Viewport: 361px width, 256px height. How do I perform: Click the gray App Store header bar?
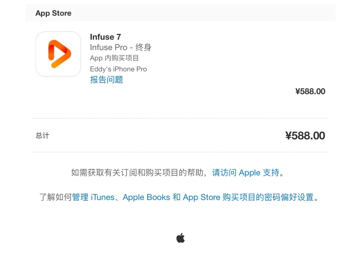(180, 13)
